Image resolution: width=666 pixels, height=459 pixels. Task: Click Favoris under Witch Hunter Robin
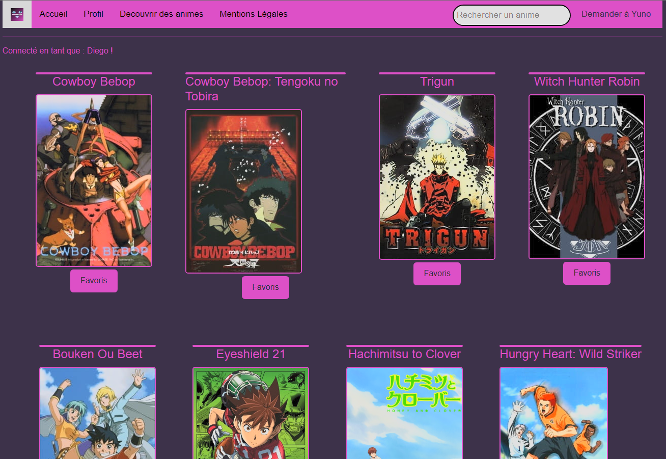click(587, 273)
